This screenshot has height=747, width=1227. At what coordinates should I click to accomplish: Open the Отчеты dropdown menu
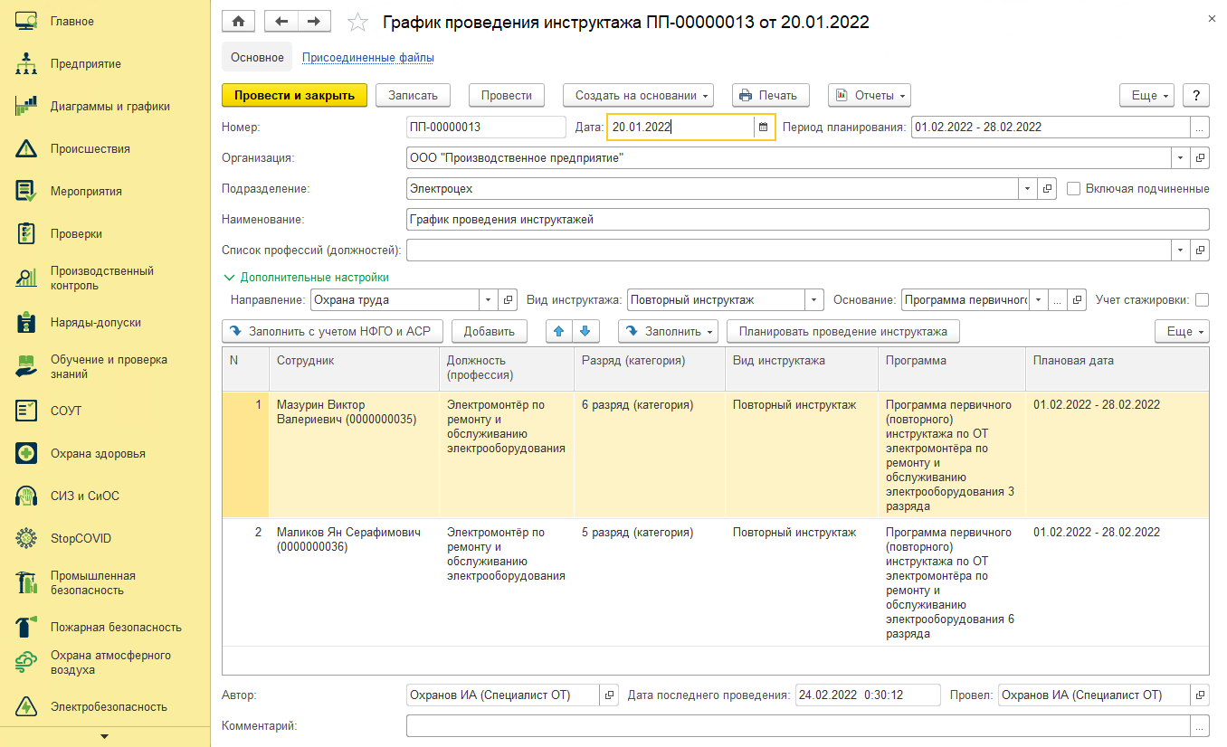click(869, 95)
